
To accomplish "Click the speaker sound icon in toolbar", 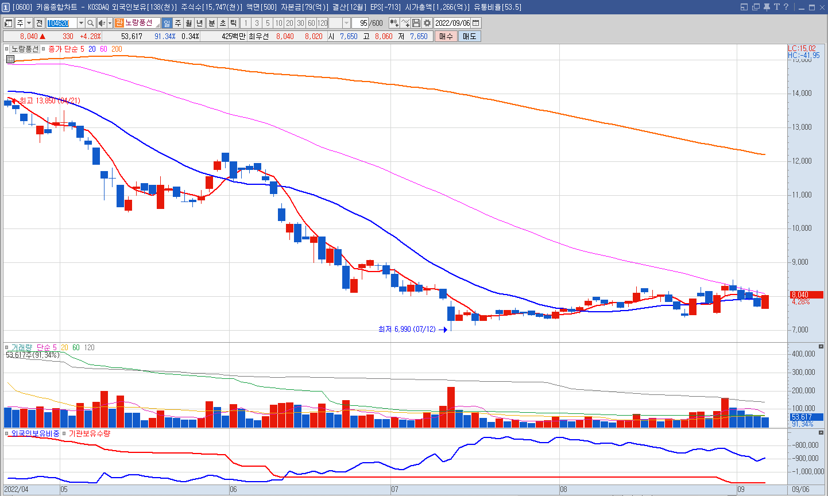I will (102, 23).
